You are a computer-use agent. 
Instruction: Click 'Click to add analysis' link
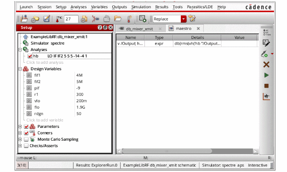click(x=45, y=62)
